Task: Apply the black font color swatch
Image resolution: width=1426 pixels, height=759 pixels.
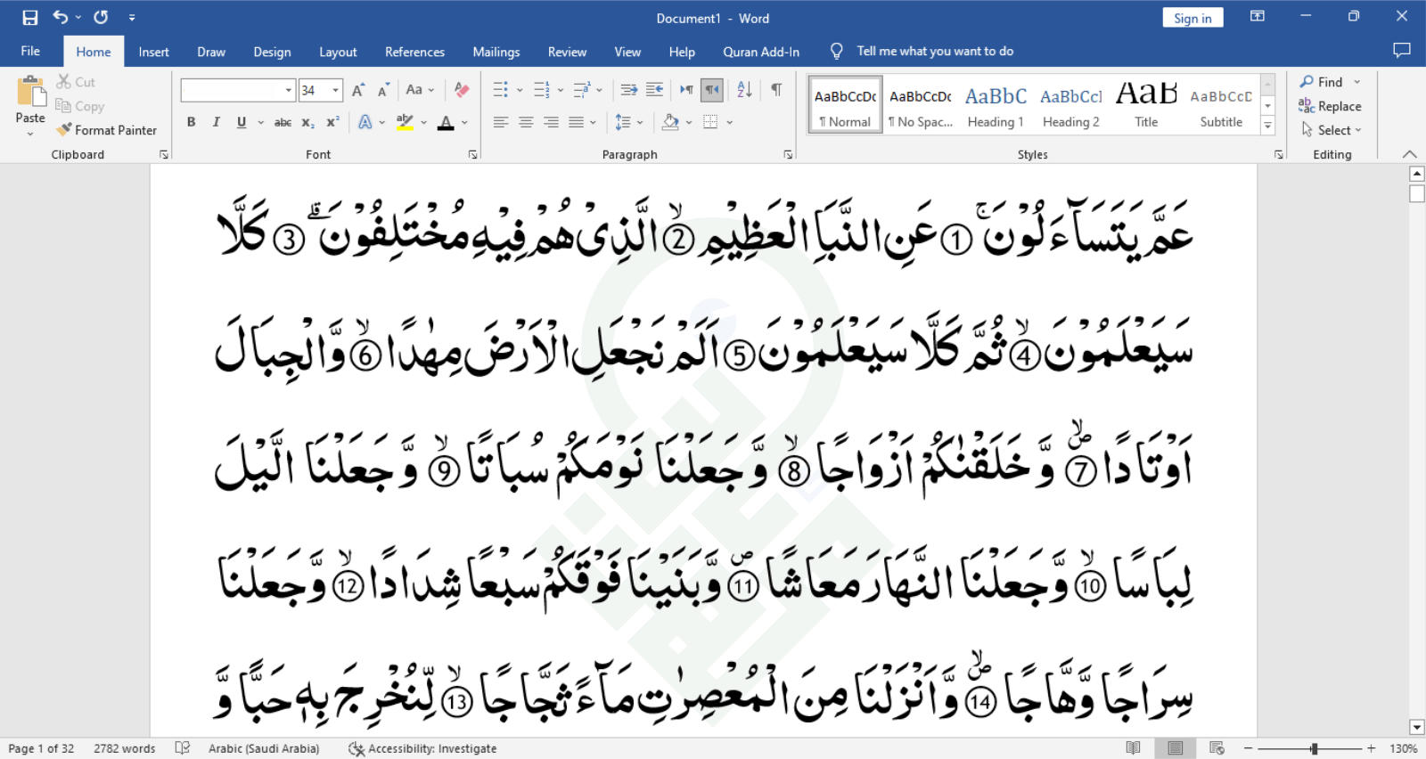Action: tap(446, 122)
